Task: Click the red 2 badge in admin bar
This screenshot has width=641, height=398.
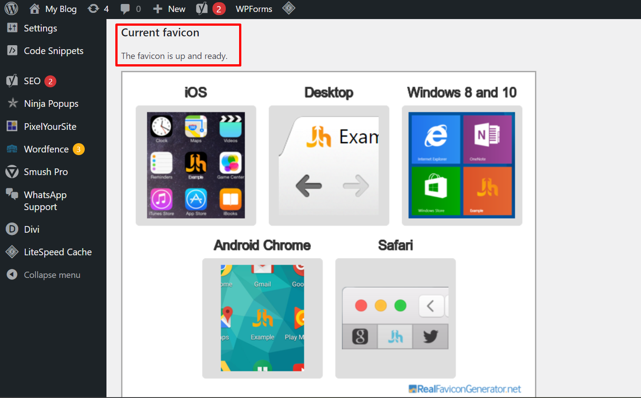Action: [x=219, y=9]
